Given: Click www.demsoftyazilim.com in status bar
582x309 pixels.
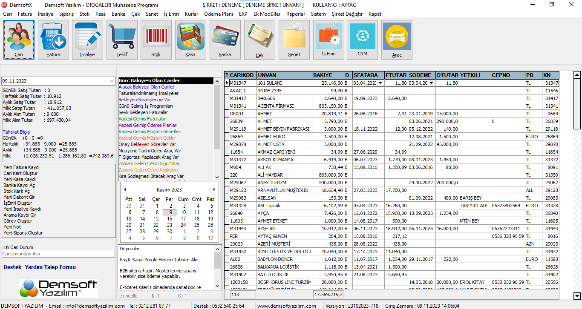Looking at the screenshot, I should [287, 306].
